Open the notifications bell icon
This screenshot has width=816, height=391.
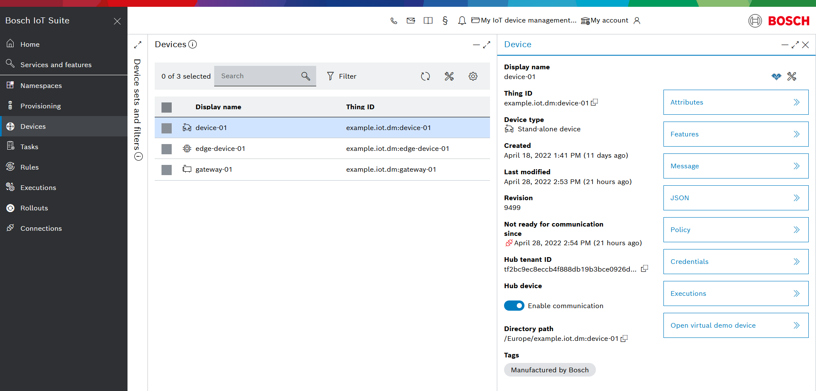[x=462, y=20]
